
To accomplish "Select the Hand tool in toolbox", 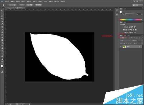I will tap(2, 59).
